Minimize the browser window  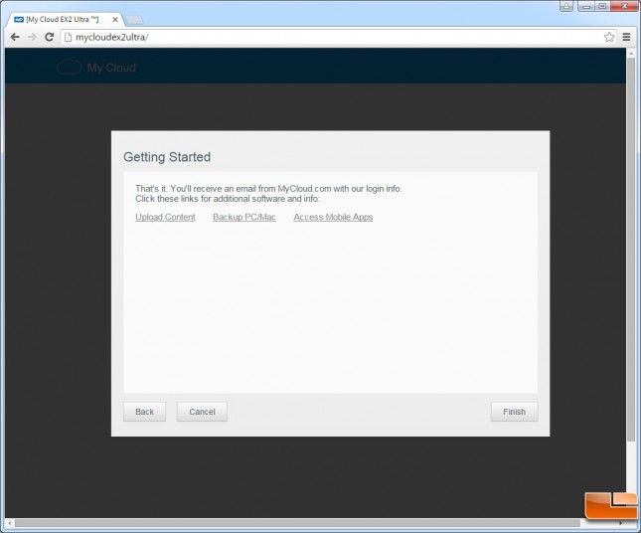tap(586, 6)
